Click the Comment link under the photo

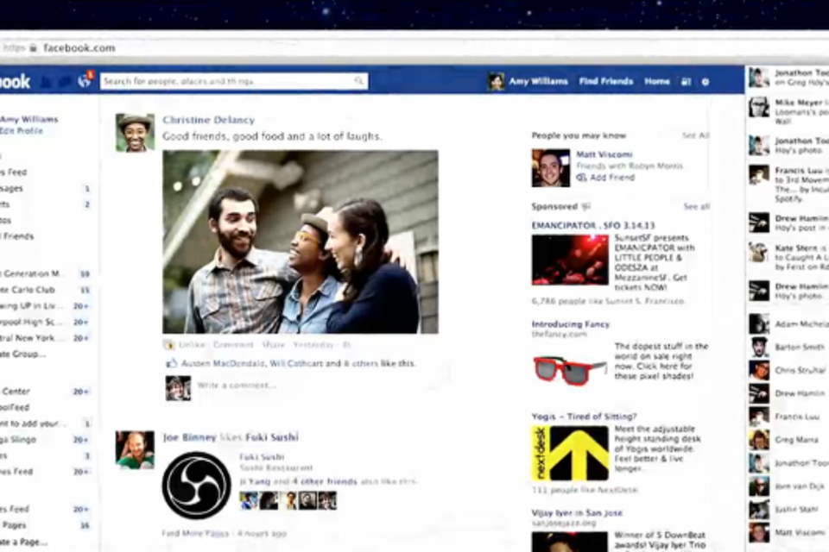point(233,344)
